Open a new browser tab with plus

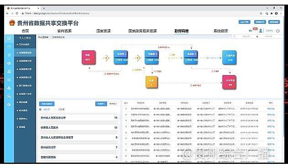click(44, 8)
